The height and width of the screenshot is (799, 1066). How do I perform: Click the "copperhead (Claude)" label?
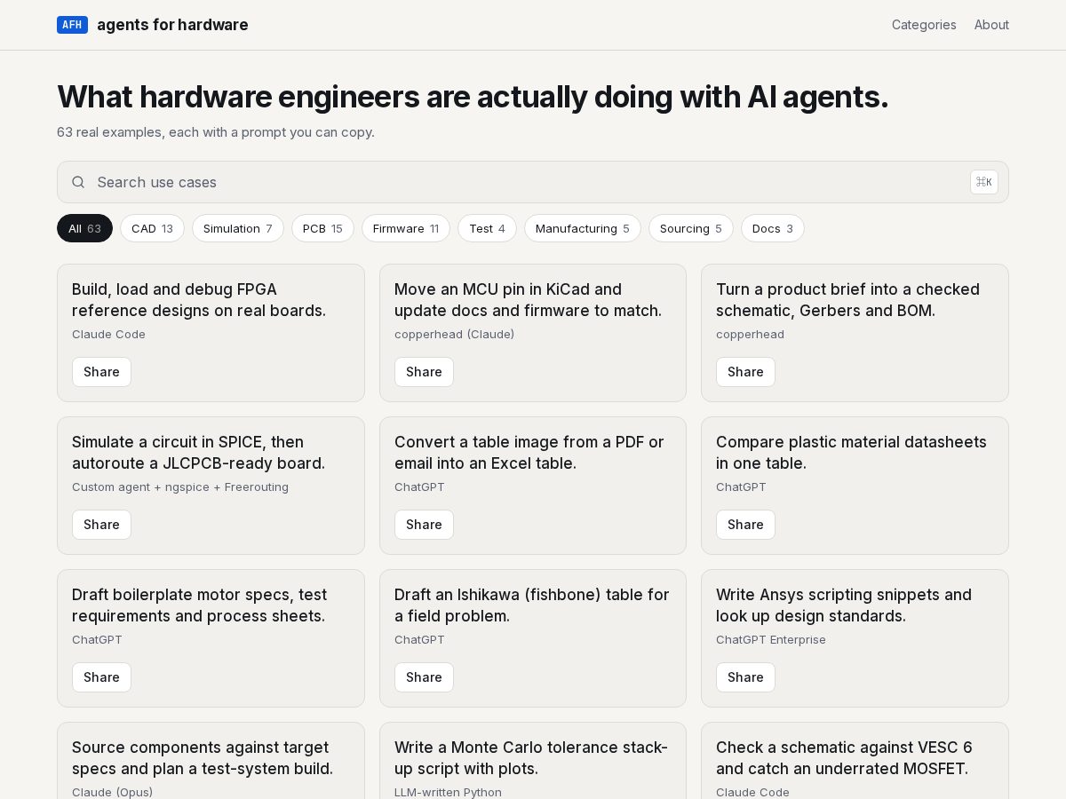(454, 334)
